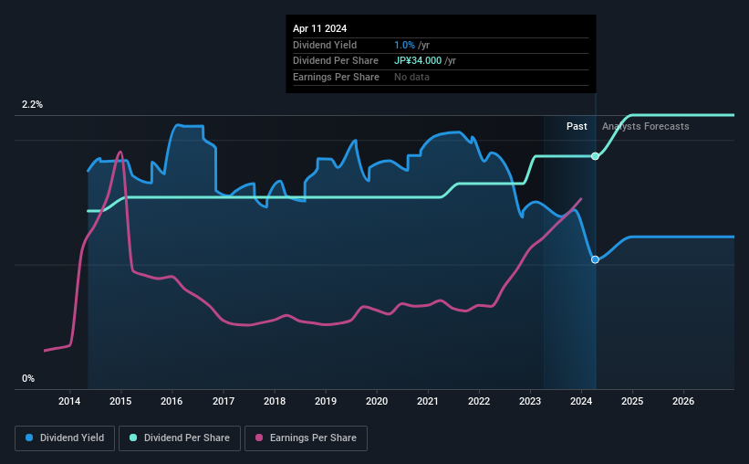The image size is (749, 464).
Task: Click the Analysts Forecasts label
Action: click(645, 126)
